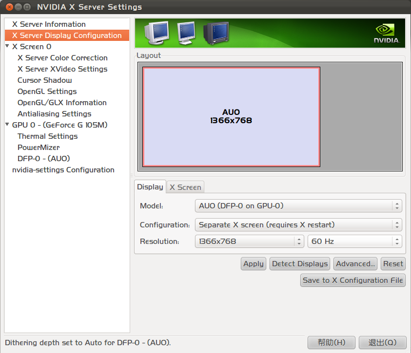
Task: Open Antialiasing Settings
Action: click(x=54, y=114)
